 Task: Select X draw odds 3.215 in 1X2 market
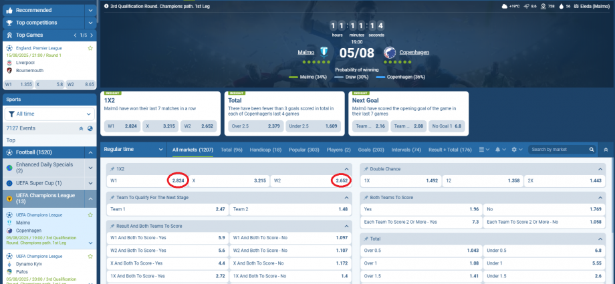[x=229, y=181]
